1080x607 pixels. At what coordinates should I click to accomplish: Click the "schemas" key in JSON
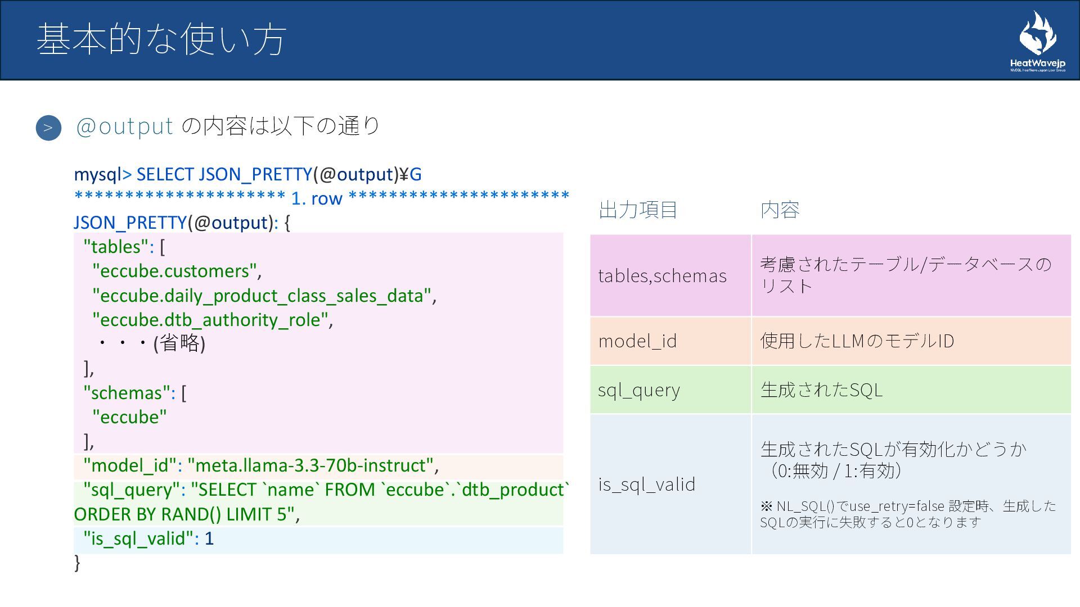click(x=127, y=392)
